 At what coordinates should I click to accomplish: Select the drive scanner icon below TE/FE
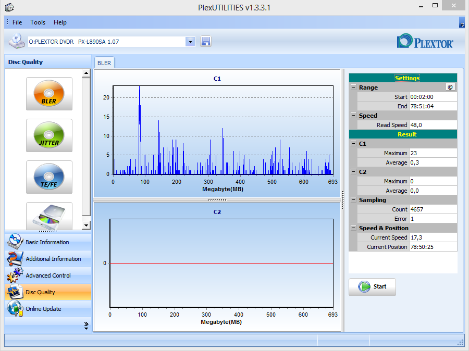[49, 216]
